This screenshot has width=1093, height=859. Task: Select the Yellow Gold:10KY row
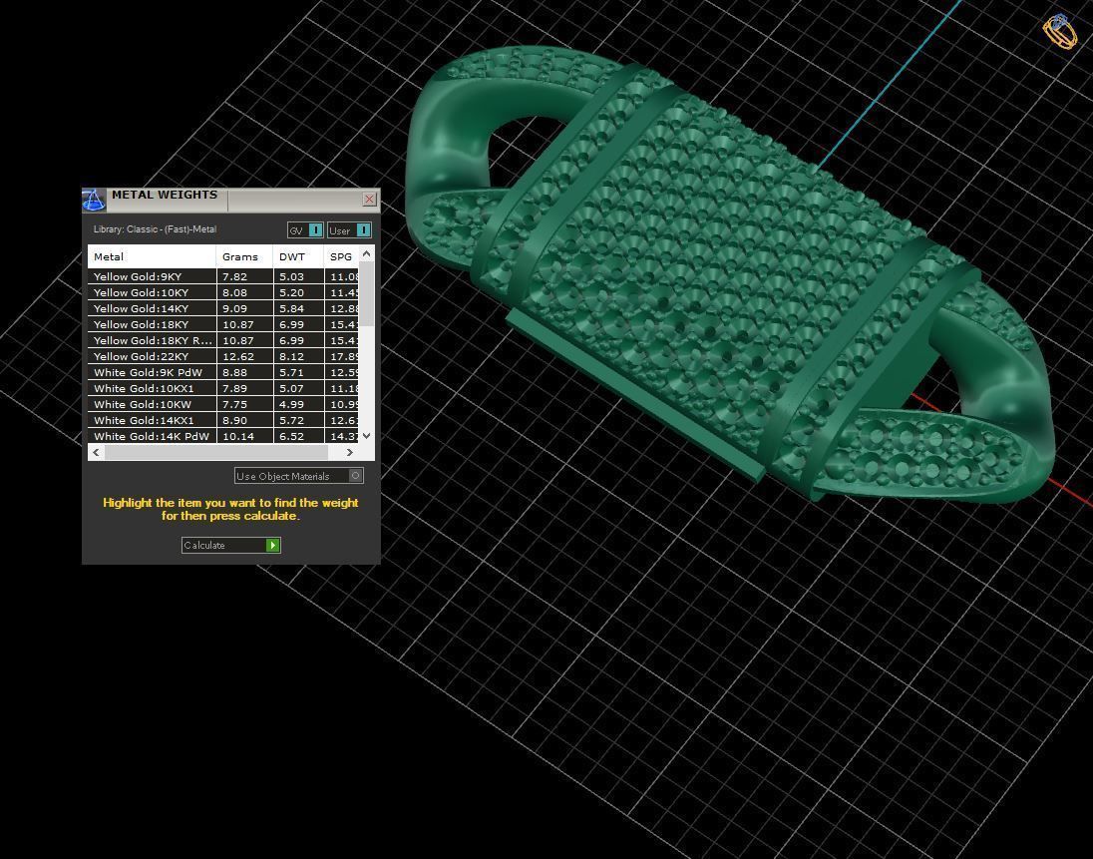click(x=223, y=292)
